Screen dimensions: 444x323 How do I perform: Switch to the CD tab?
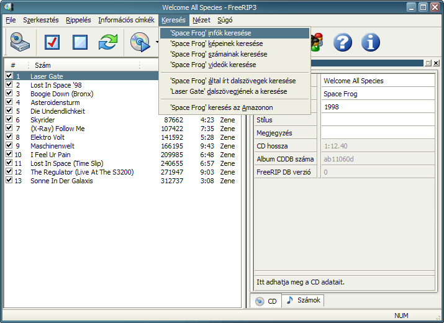[x=266, y=301]
